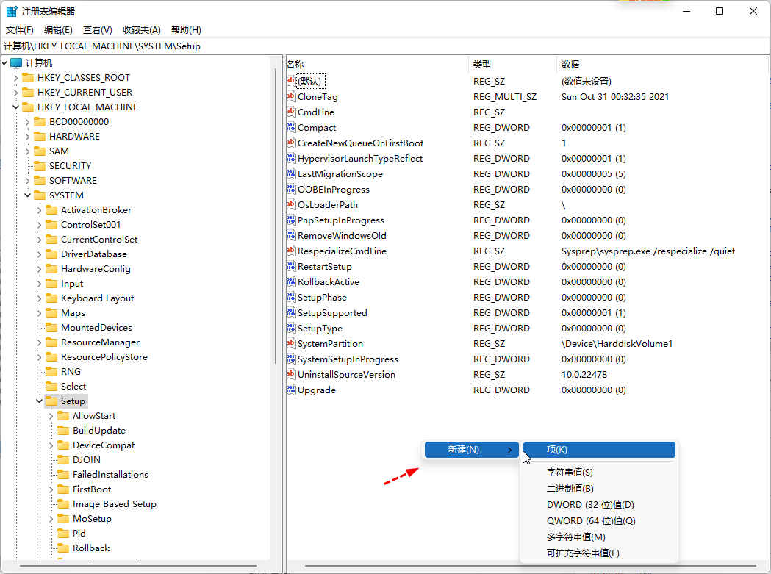Viewport: 771px width, 574px height.
Task: Click the BCD00000000 folder icon
Action: [40, 122]
